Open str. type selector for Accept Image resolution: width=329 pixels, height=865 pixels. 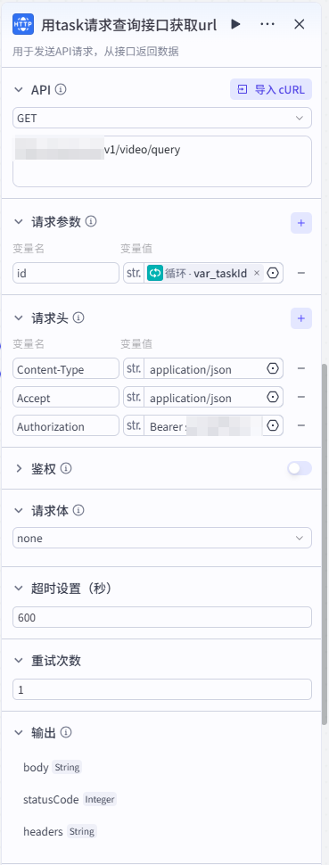point(134,397)
